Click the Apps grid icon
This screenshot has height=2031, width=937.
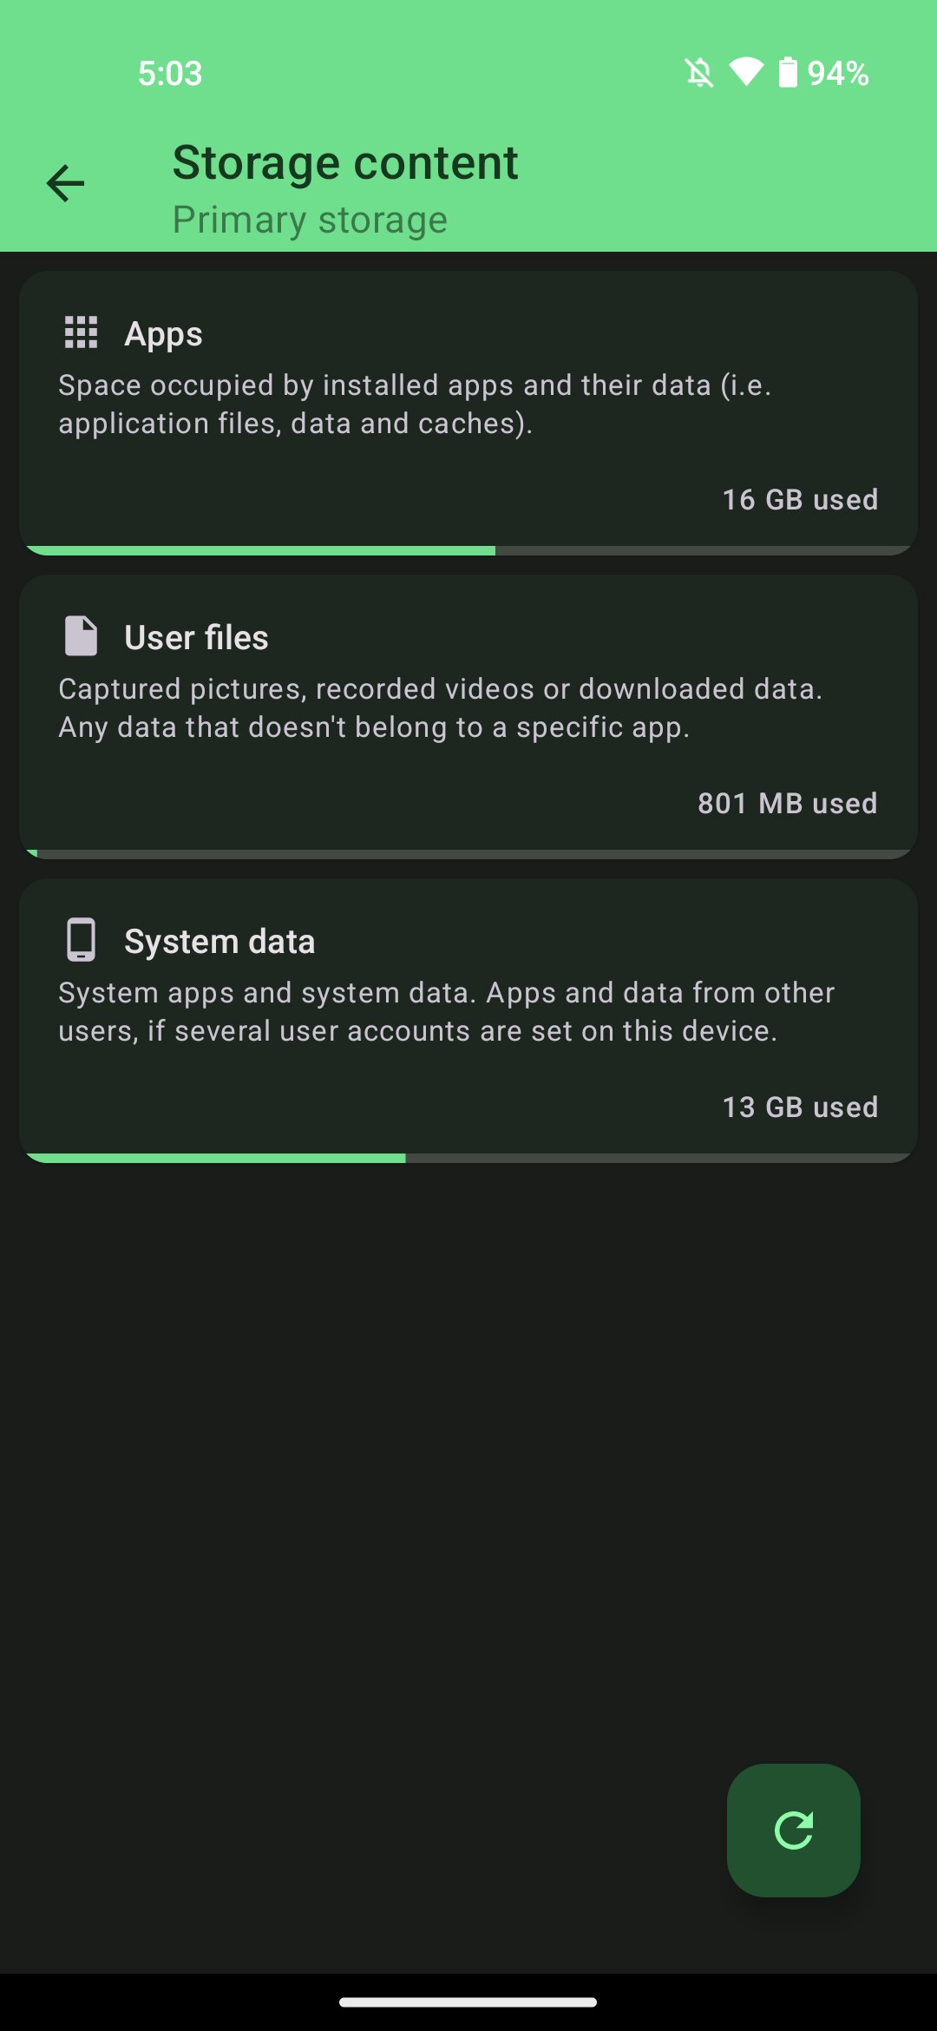click(82, 332)
